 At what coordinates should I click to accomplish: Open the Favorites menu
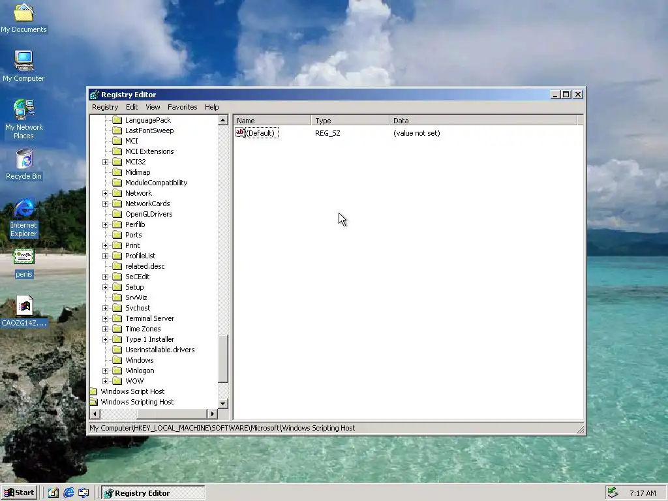point(183,107)
